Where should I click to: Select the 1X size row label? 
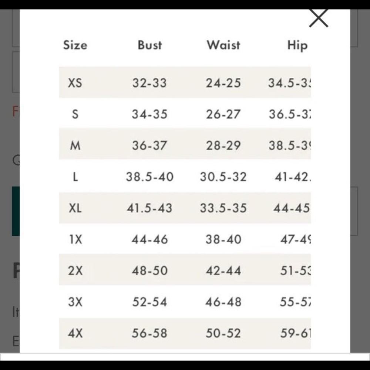coord(75,240)
